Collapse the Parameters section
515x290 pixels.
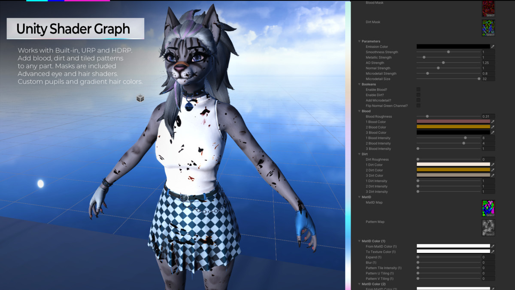pos(360,41)
